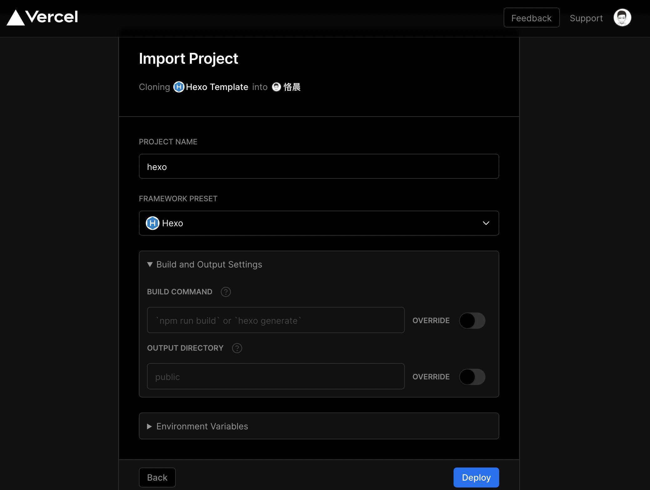This screenshot has height=490, width=650.
Task: Click the Back button
Action: [x=157, y=477]
